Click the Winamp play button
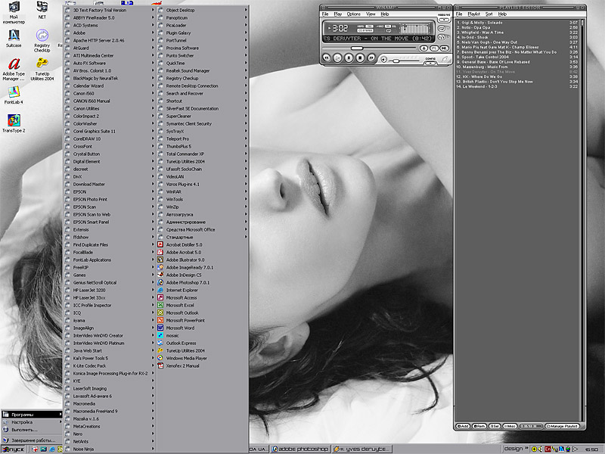The width and height of the screenshot is (605, 454). [x=337, y=58]
